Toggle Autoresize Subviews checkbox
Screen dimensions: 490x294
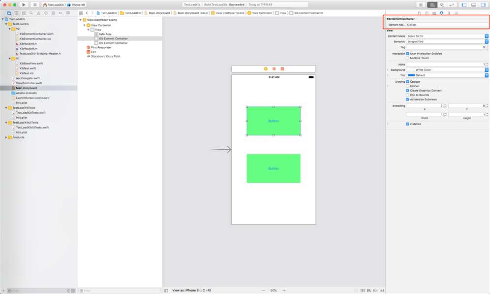point(407,99)
